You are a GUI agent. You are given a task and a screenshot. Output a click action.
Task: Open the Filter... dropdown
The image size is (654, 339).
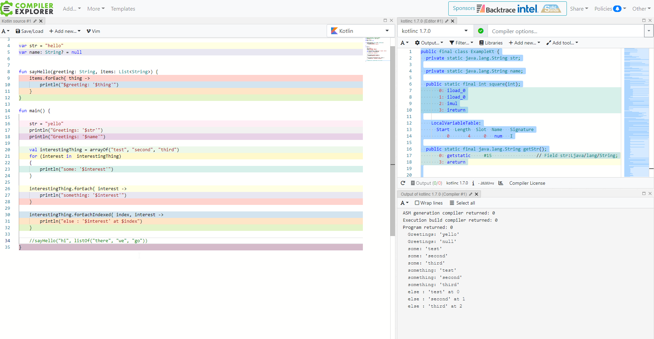461,43
